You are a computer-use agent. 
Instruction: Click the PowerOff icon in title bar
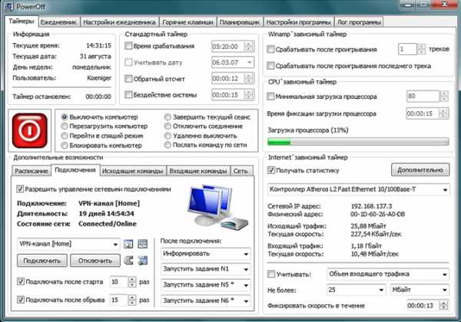pyautogui.click(x=8, y=7)
